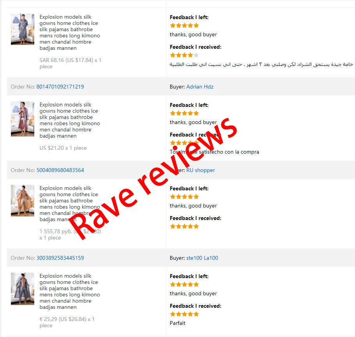
Task: Open blue-gray robe thumbnail in last order
Action: click(23, 289)
